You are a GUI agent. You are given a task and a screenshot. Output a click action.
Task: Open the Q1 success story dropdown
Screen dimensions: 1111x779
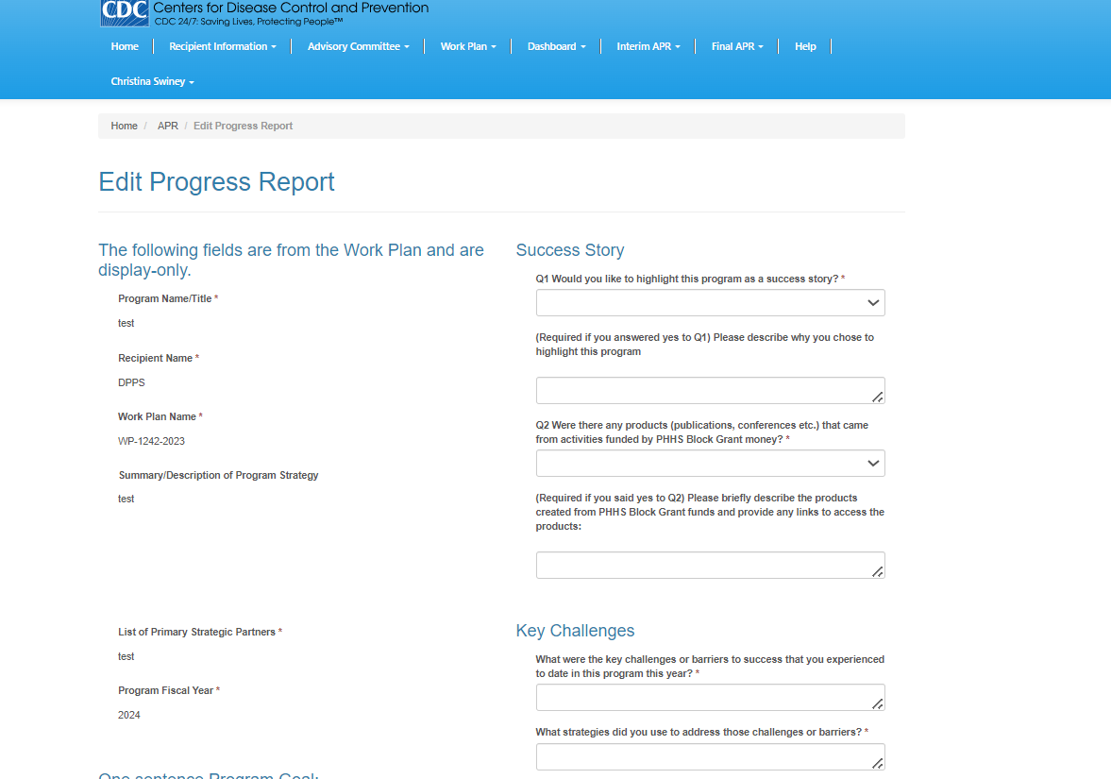tap(710, 303)
